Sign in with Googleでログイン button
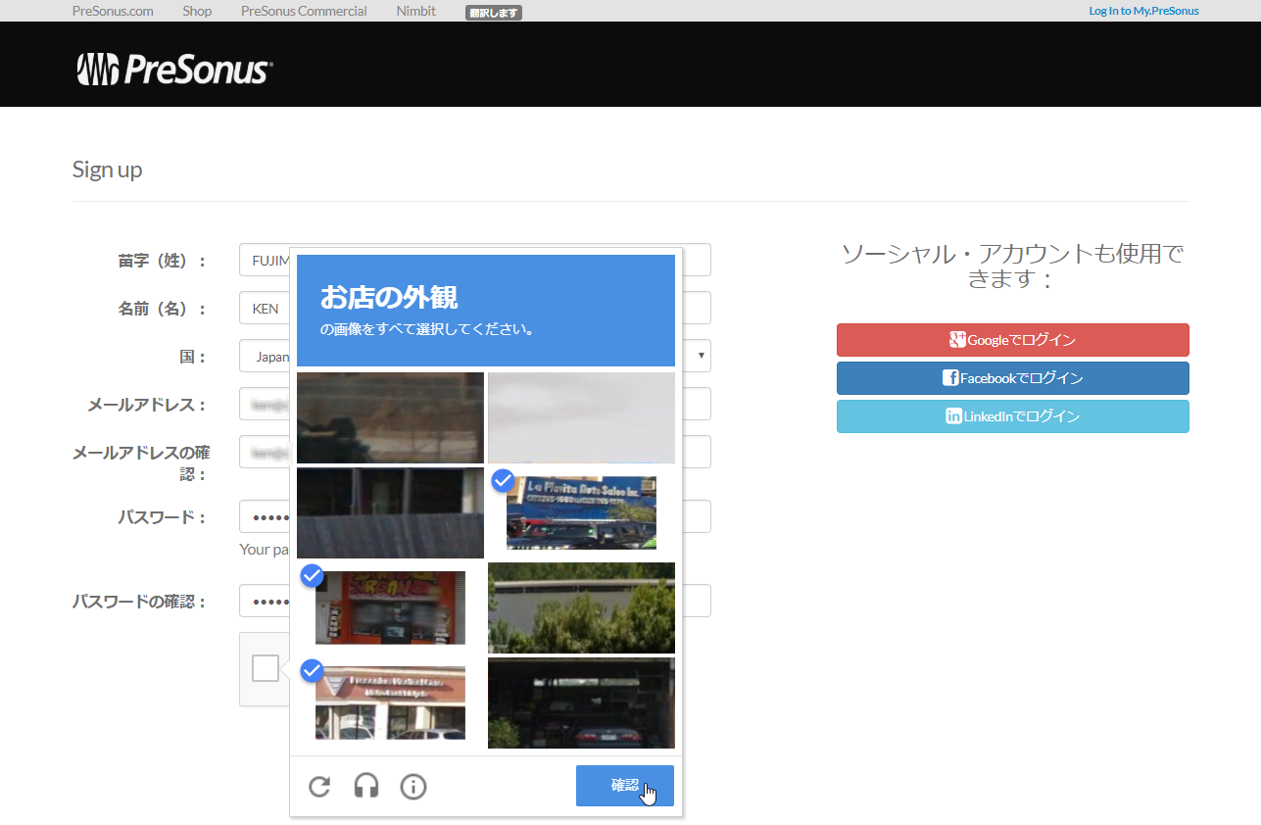1261x825 pixels. 1012,340
